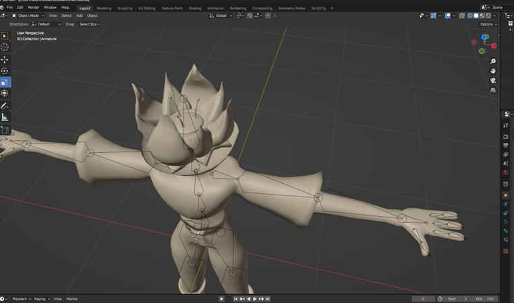This screenshot has height=303, width=514.
Task: Click the zoom magnifier in viewport navigation
Action: tap(492, 61)
